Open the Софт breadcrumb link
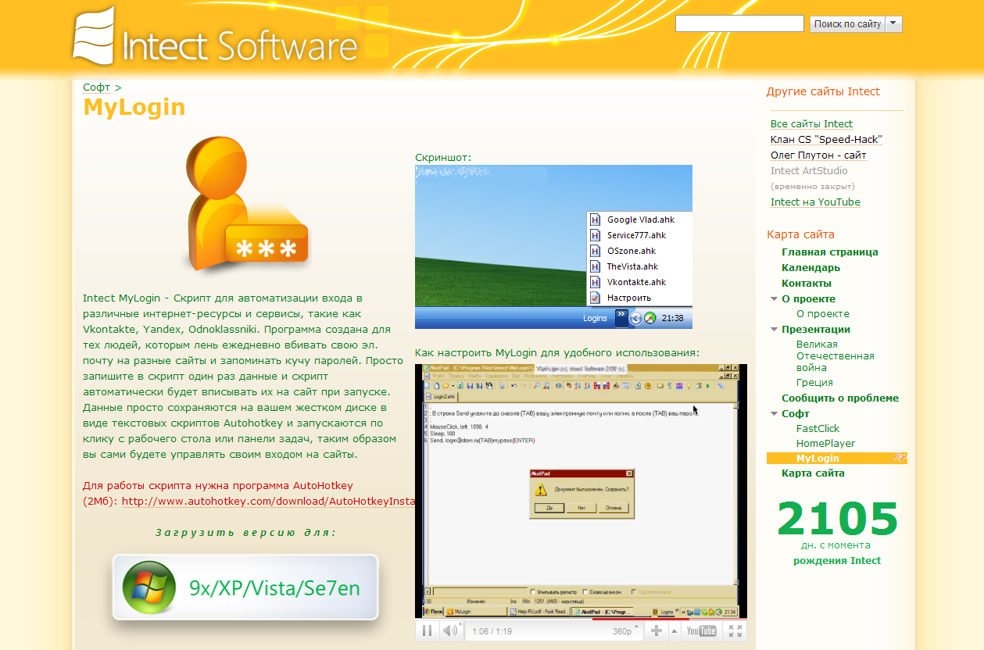Image resolution: width=984 pixels, height=650 pixels. [97, 87]
